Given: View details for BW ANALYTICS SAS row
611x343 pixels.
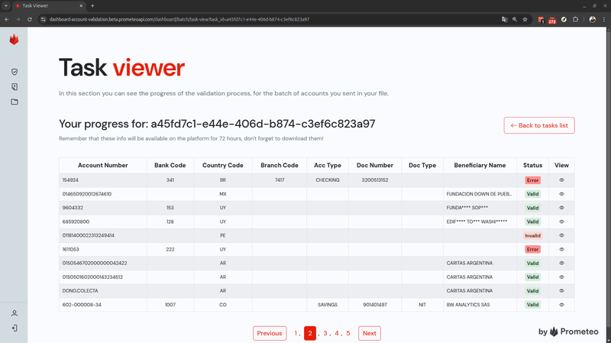Looking at the screenshot, I should [561, 304].
